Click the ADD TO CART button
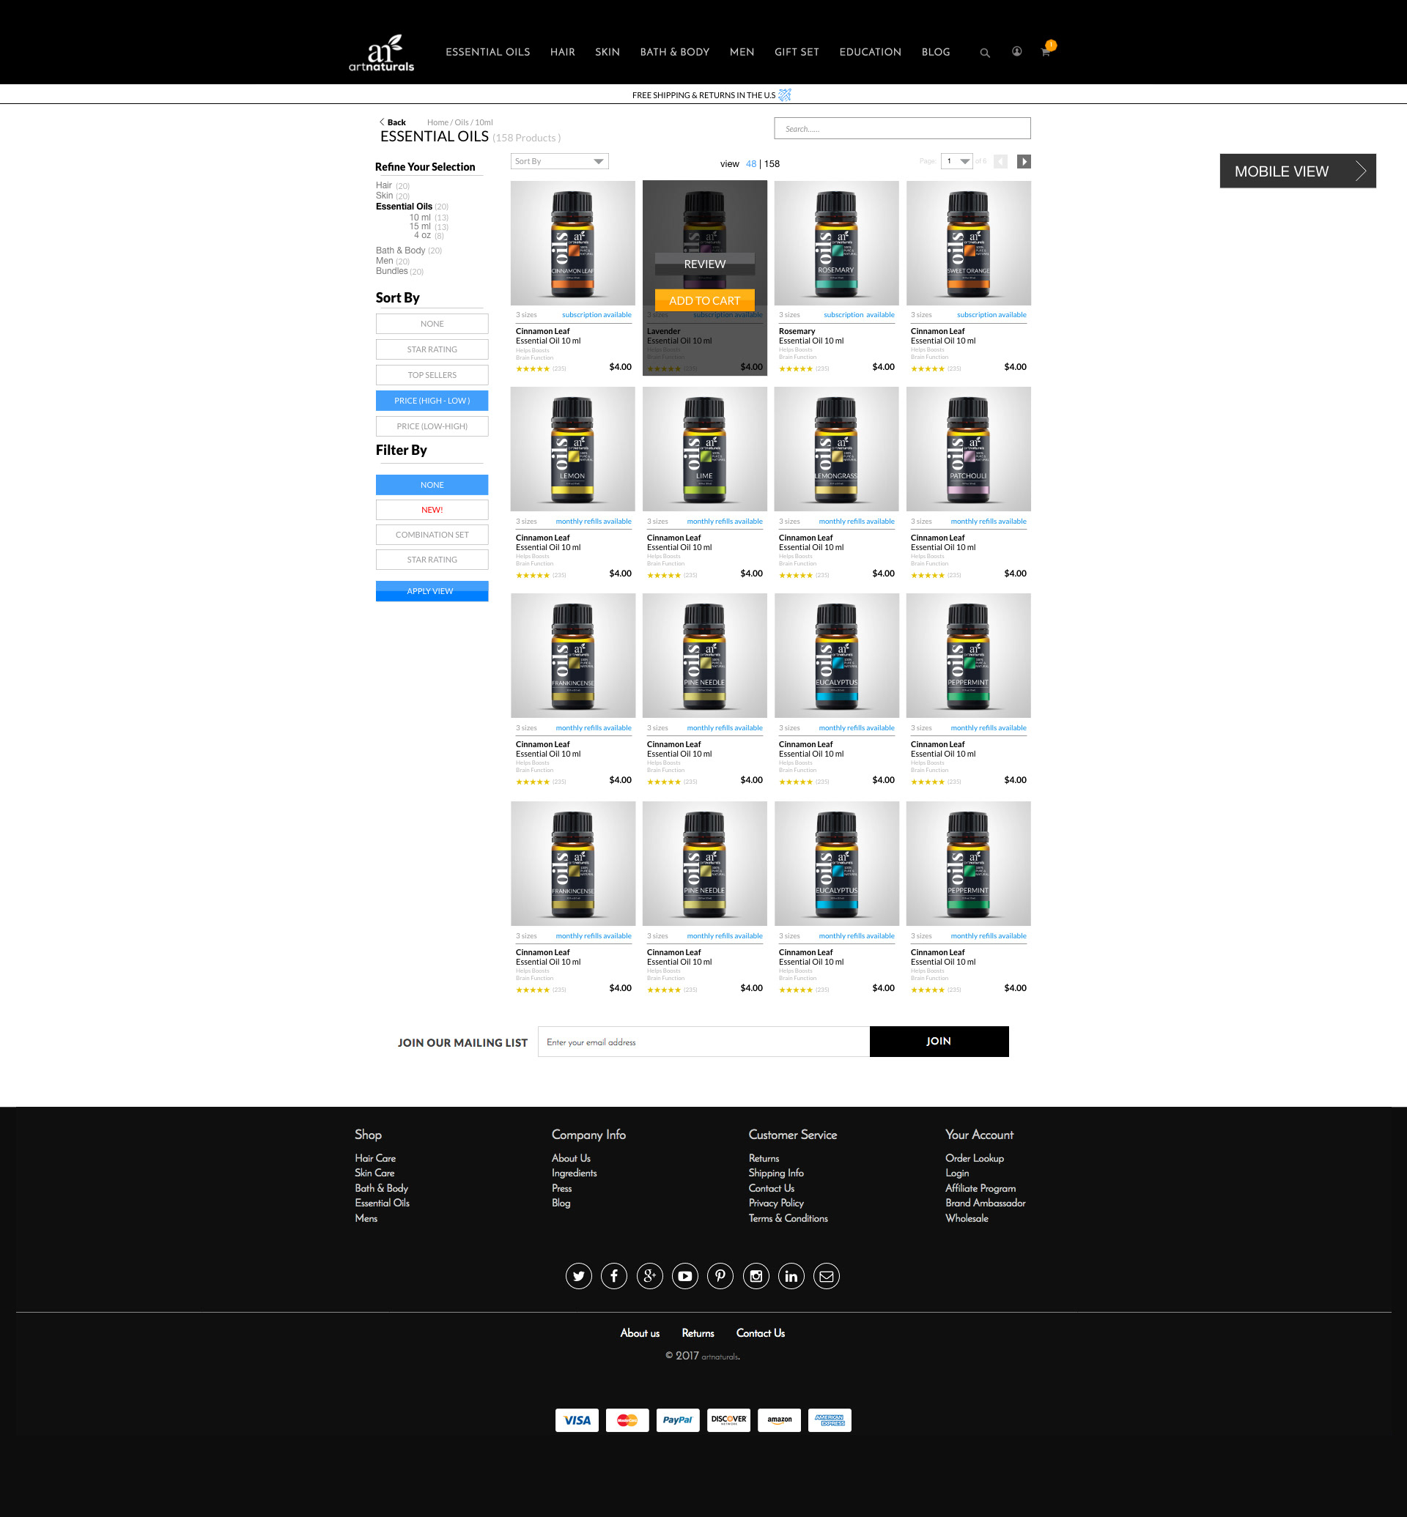The height and width of the screenshot is (1517, 1407). (704, 300)
